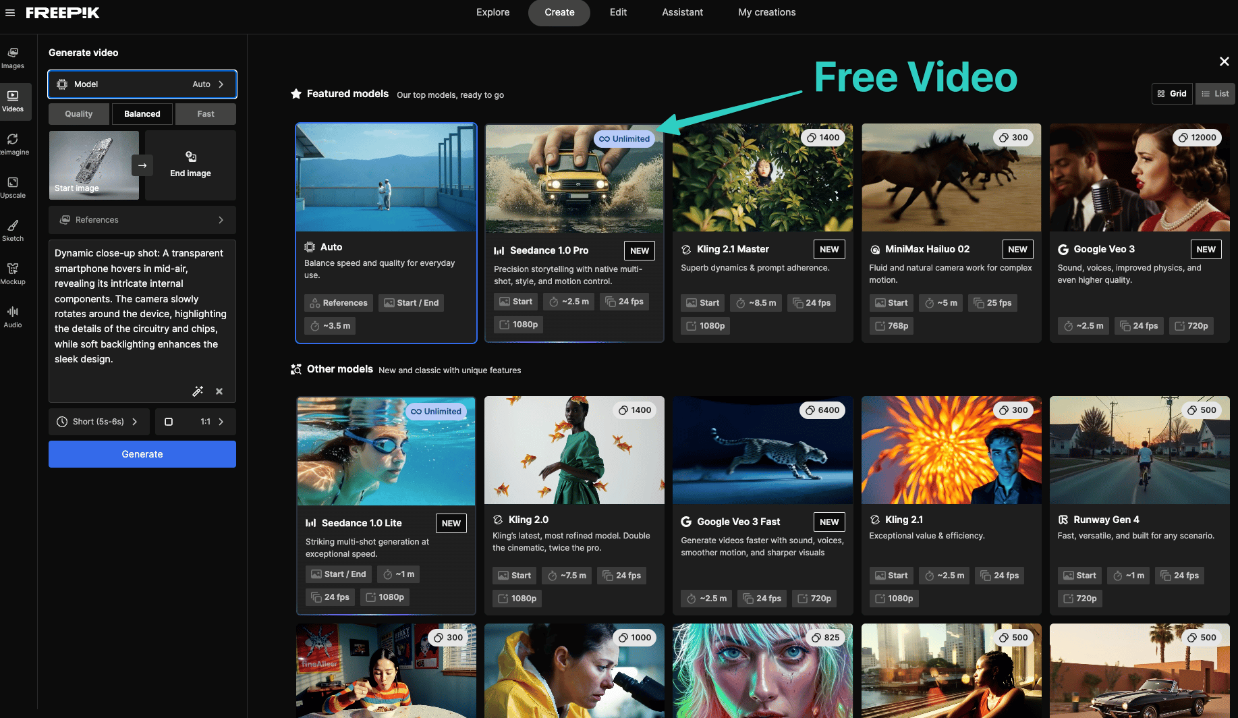Close the model selection panel
This screenshot has height=718, width=1238.
[x=1225, y=61]
